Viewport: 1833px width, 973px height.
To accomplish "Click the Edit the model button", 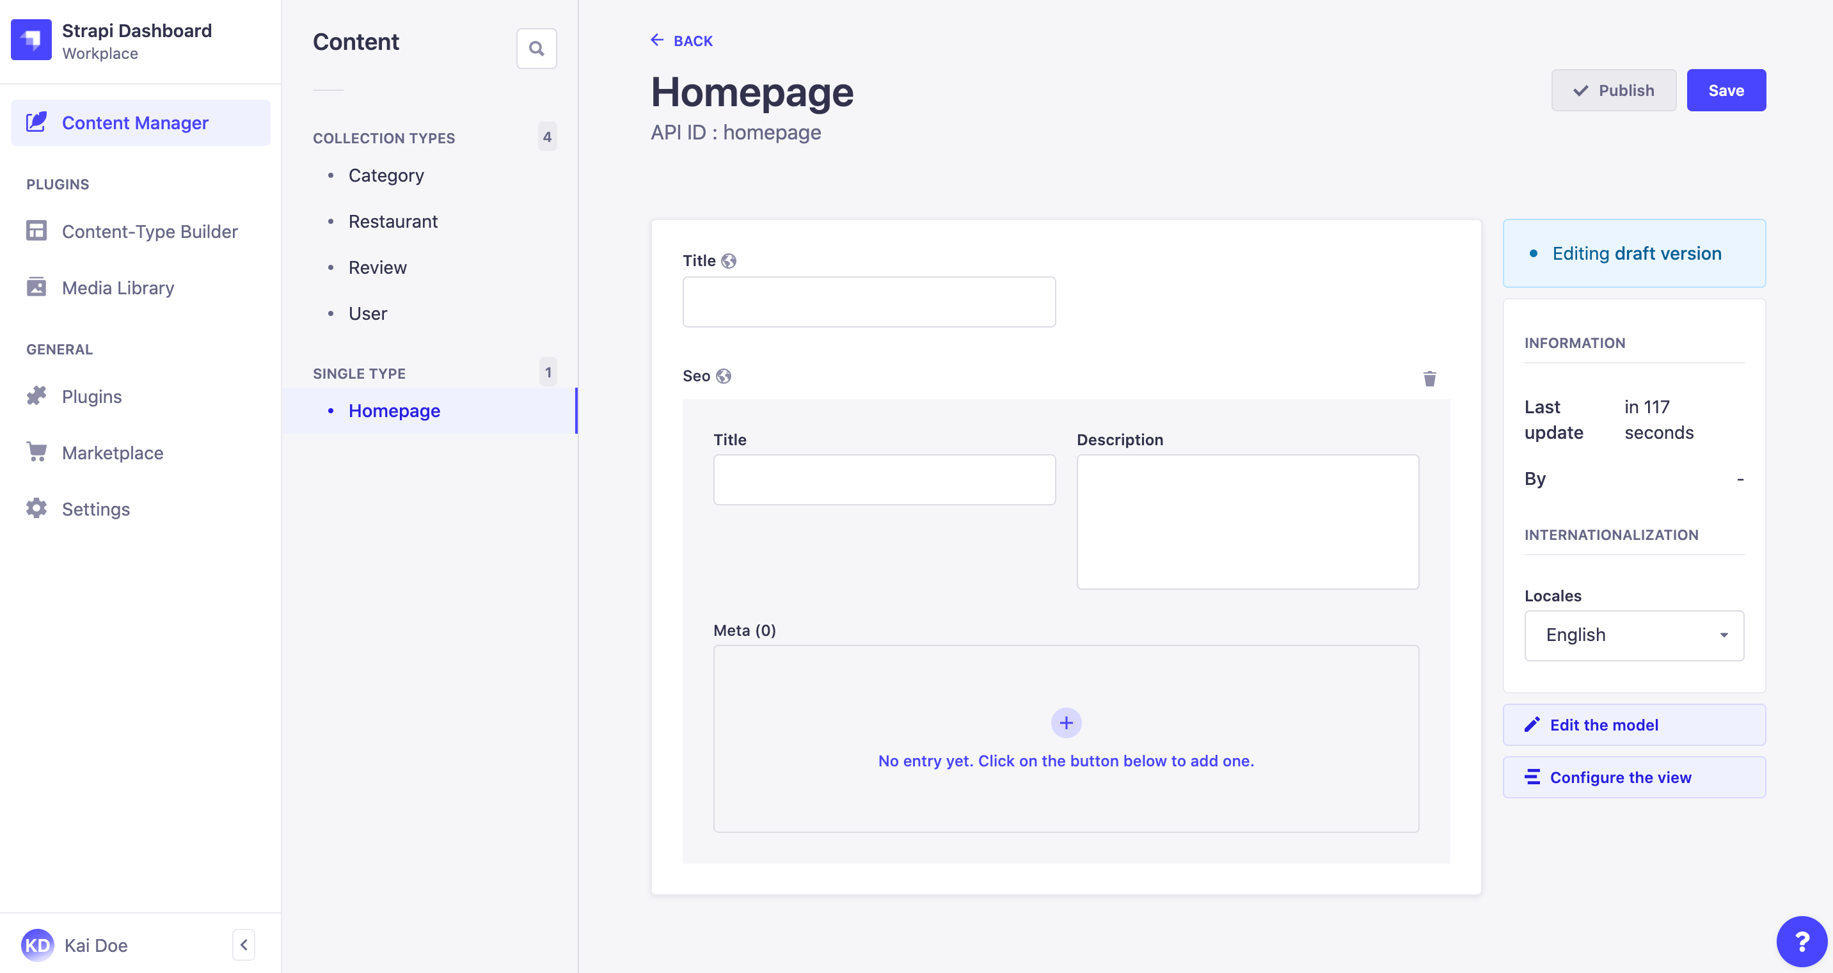I will coord(1634,725).
